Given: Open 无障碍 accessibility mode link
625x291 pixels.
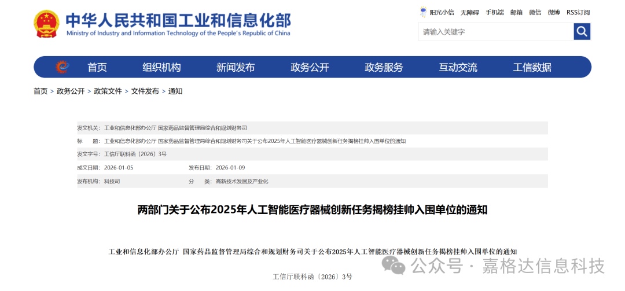Looking at the screenshot, I should [469, 12].
